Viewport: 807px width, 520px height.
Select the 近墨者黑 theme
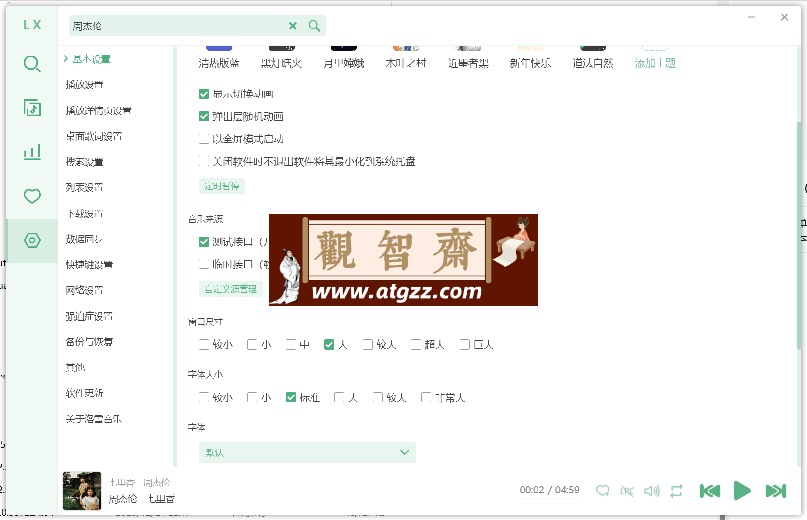coord(468,58)
